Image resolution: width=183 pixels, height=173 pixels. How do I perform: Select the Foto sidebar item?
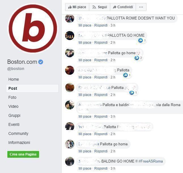coord(12,97)
